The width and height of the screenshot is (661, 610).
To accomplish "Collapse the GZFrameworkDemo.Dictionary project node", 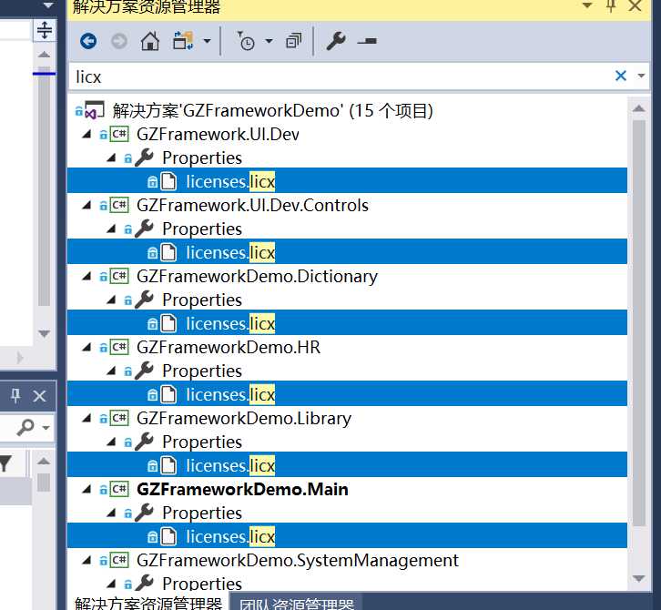I will tap(87, 276).
